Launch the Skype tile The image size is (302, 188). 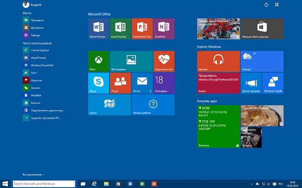98,83
